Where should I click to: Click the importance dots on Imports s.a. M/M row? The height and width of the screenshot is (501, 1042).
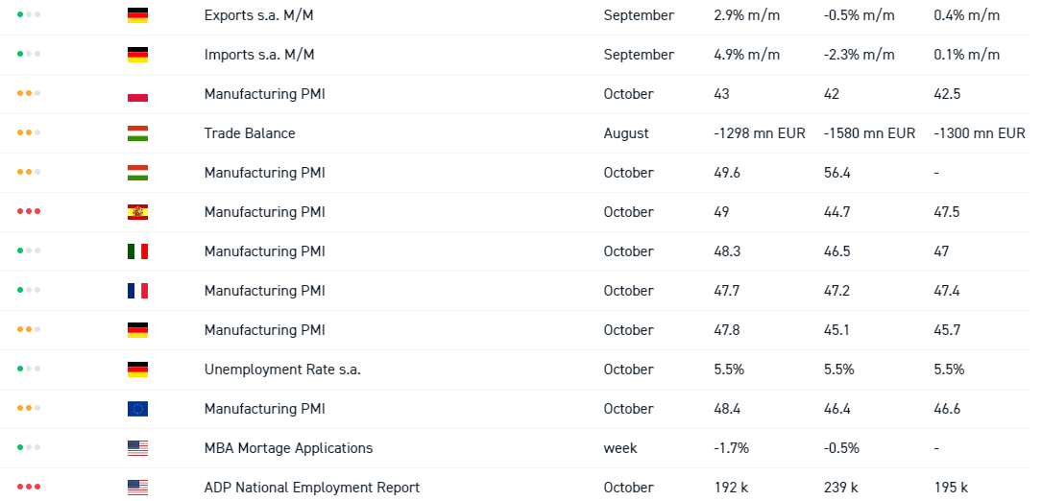[29, 55]
